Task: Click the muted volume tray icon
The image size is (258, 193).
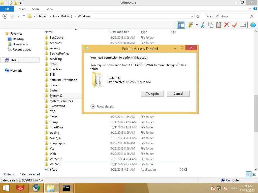Action: pos(225,188)
